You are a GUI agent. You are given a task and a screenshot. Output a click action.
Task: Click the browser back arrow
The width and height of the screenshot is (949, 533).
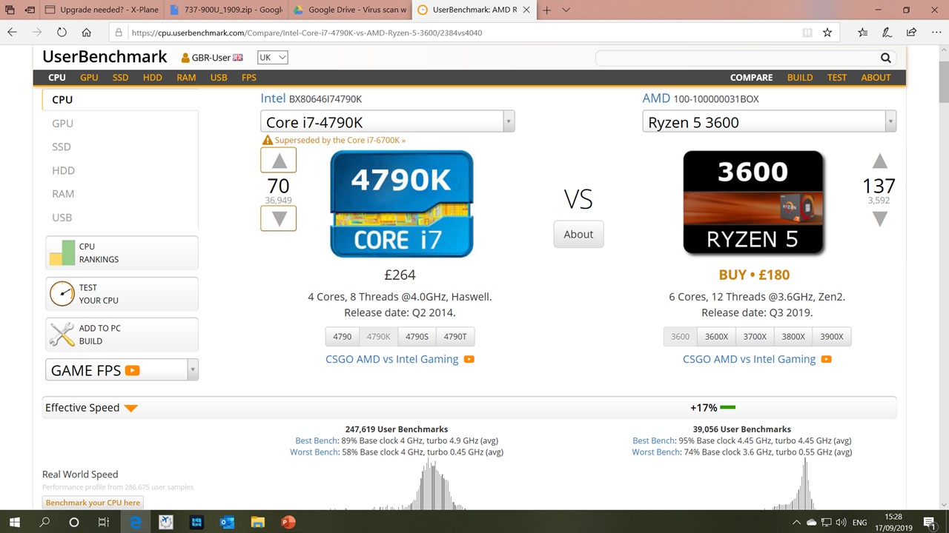(x=12, y=33)
